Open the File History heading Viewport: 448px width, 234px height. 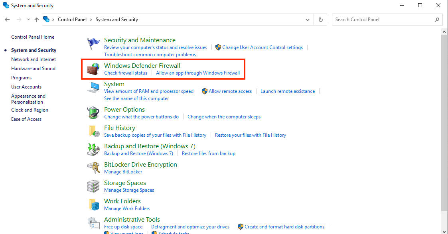pyautogui.click(x=119, y=128)
